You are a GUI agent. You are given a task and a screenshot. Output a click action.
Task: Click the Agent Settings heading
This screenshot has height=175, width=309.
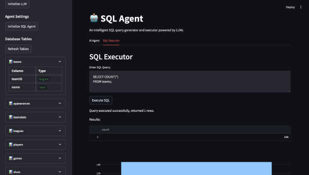point(17,16)
